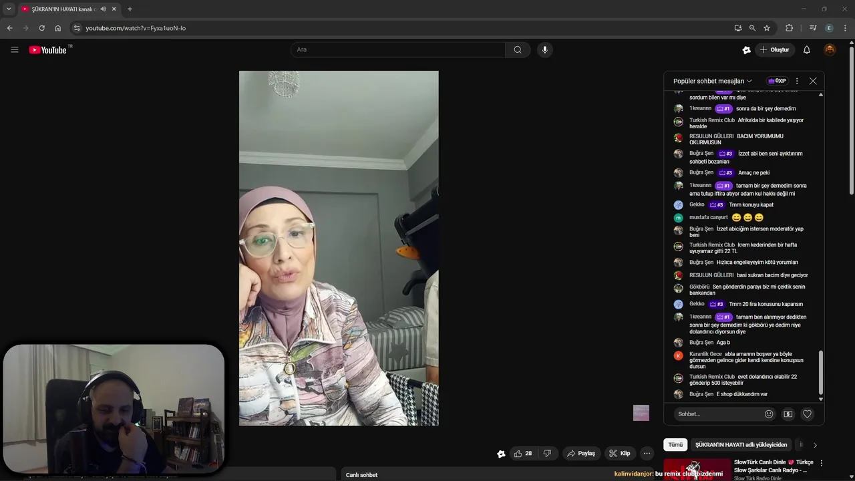
Task: Focus the Ara search field
Action: pyautogui.click(x=398, y=49)
